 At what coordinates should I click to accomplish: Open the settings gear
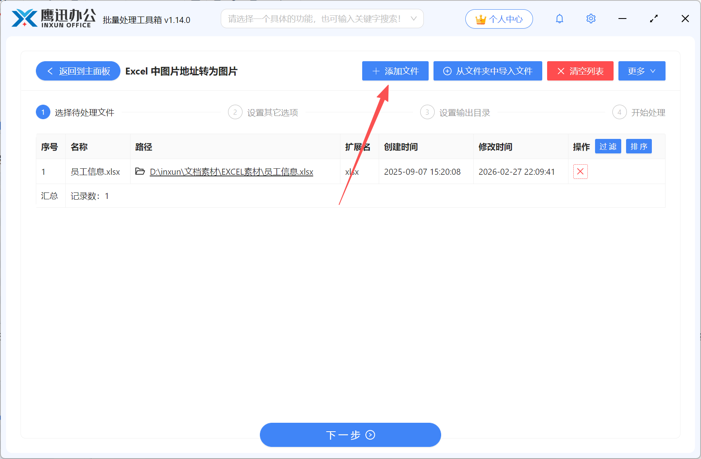591,19
